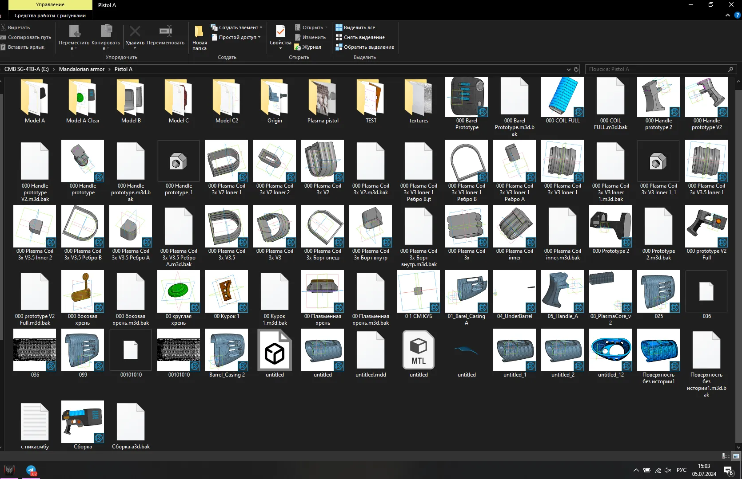Select the с пикасмбу text file
This screenshot has height=479, width=742.
point(35,425)
